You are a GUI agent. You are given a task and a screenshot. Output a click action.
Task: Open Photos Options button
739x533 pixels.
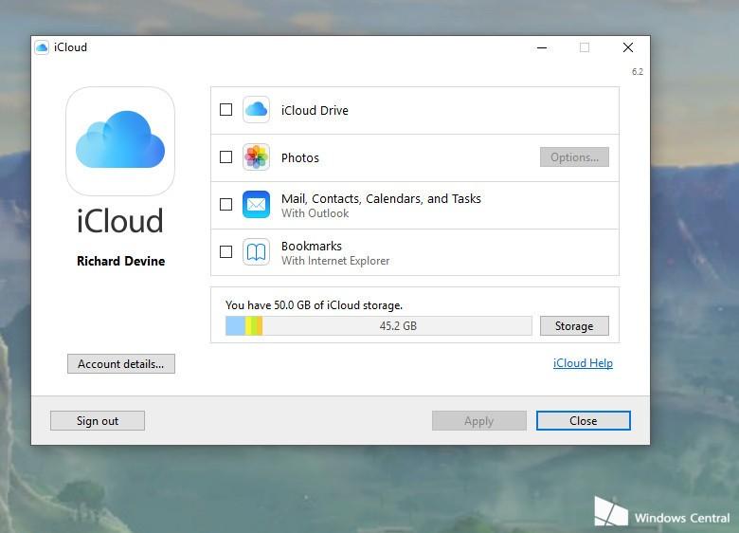pyautogui.click(x=574, y=157)
